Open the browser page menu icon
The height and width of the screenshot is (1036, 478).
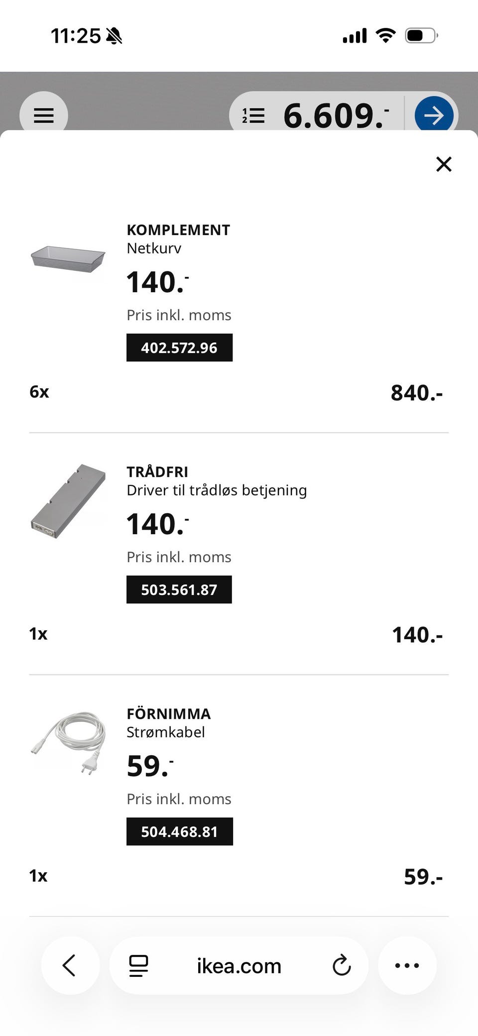click(139, 966)
